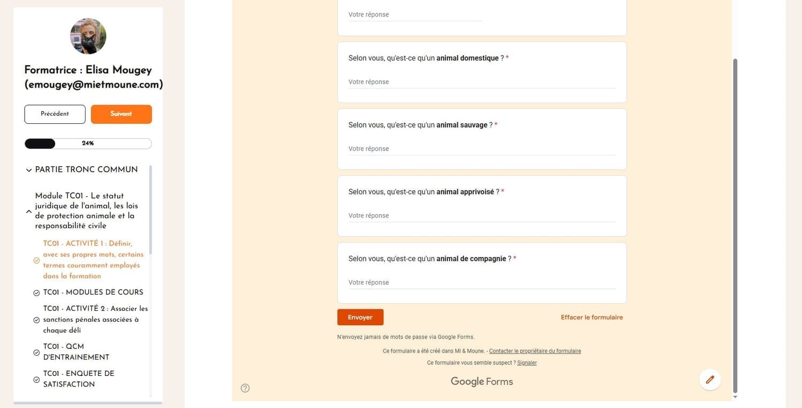The height and width of the screenshot is (408, 802).
Task: Collapse the Partie Tronc Commun section
Action: coord(29,170)
